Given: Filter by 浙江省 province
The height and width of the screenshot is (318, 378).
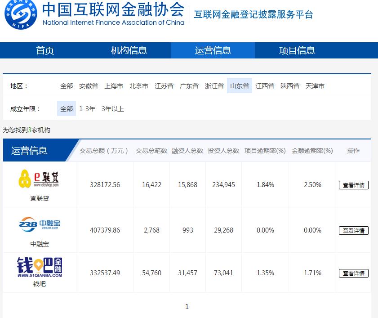Looking at the screenshot, I should tap(214, 86).
